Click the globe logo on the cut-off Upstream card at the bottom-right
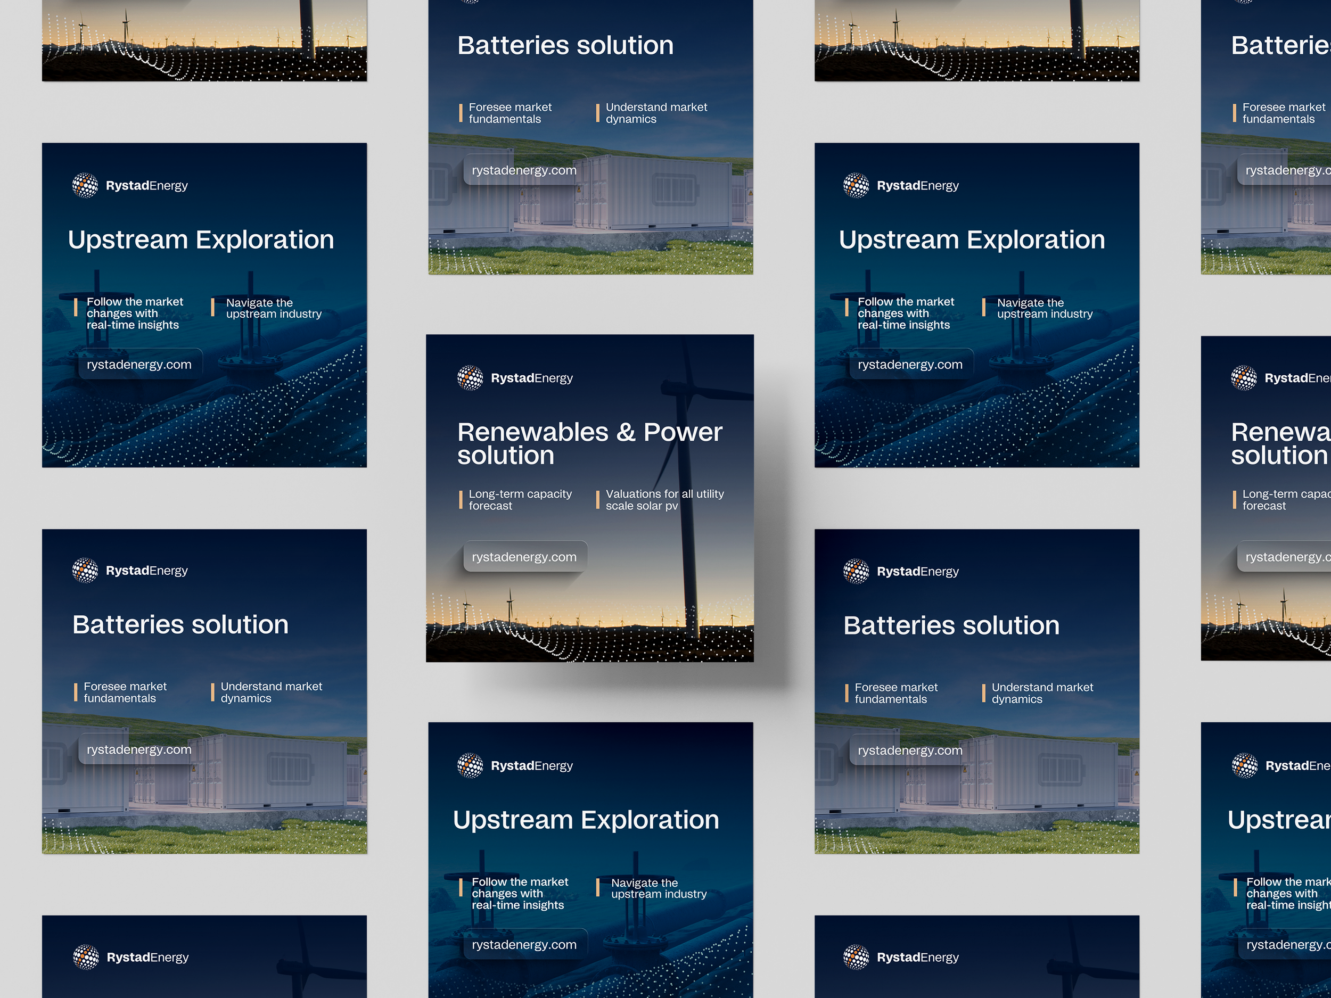This screenshot has height=998, width=1331. [1244, 766]
